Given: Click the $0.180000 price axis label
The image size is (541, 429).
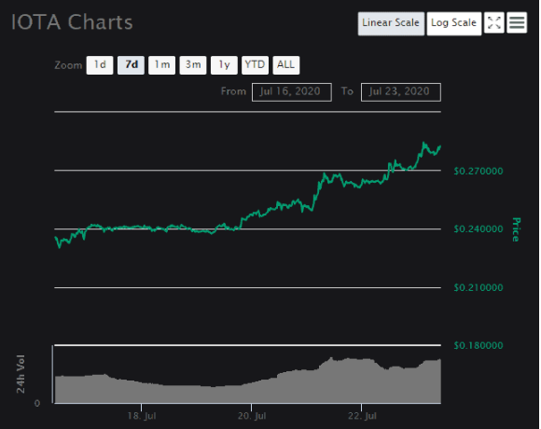Looking at the screenshot, I should point(479,346).
